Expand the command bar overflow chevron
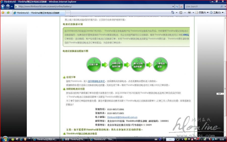This screenshot has width=227, height=142. (225, 11)
